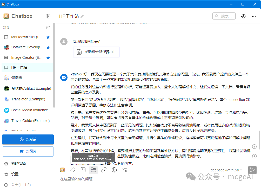Toggle the star on Software Developer conversation

pos(48,47)
